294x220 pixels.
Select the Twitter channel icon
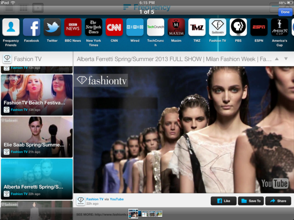coord(52,27)
